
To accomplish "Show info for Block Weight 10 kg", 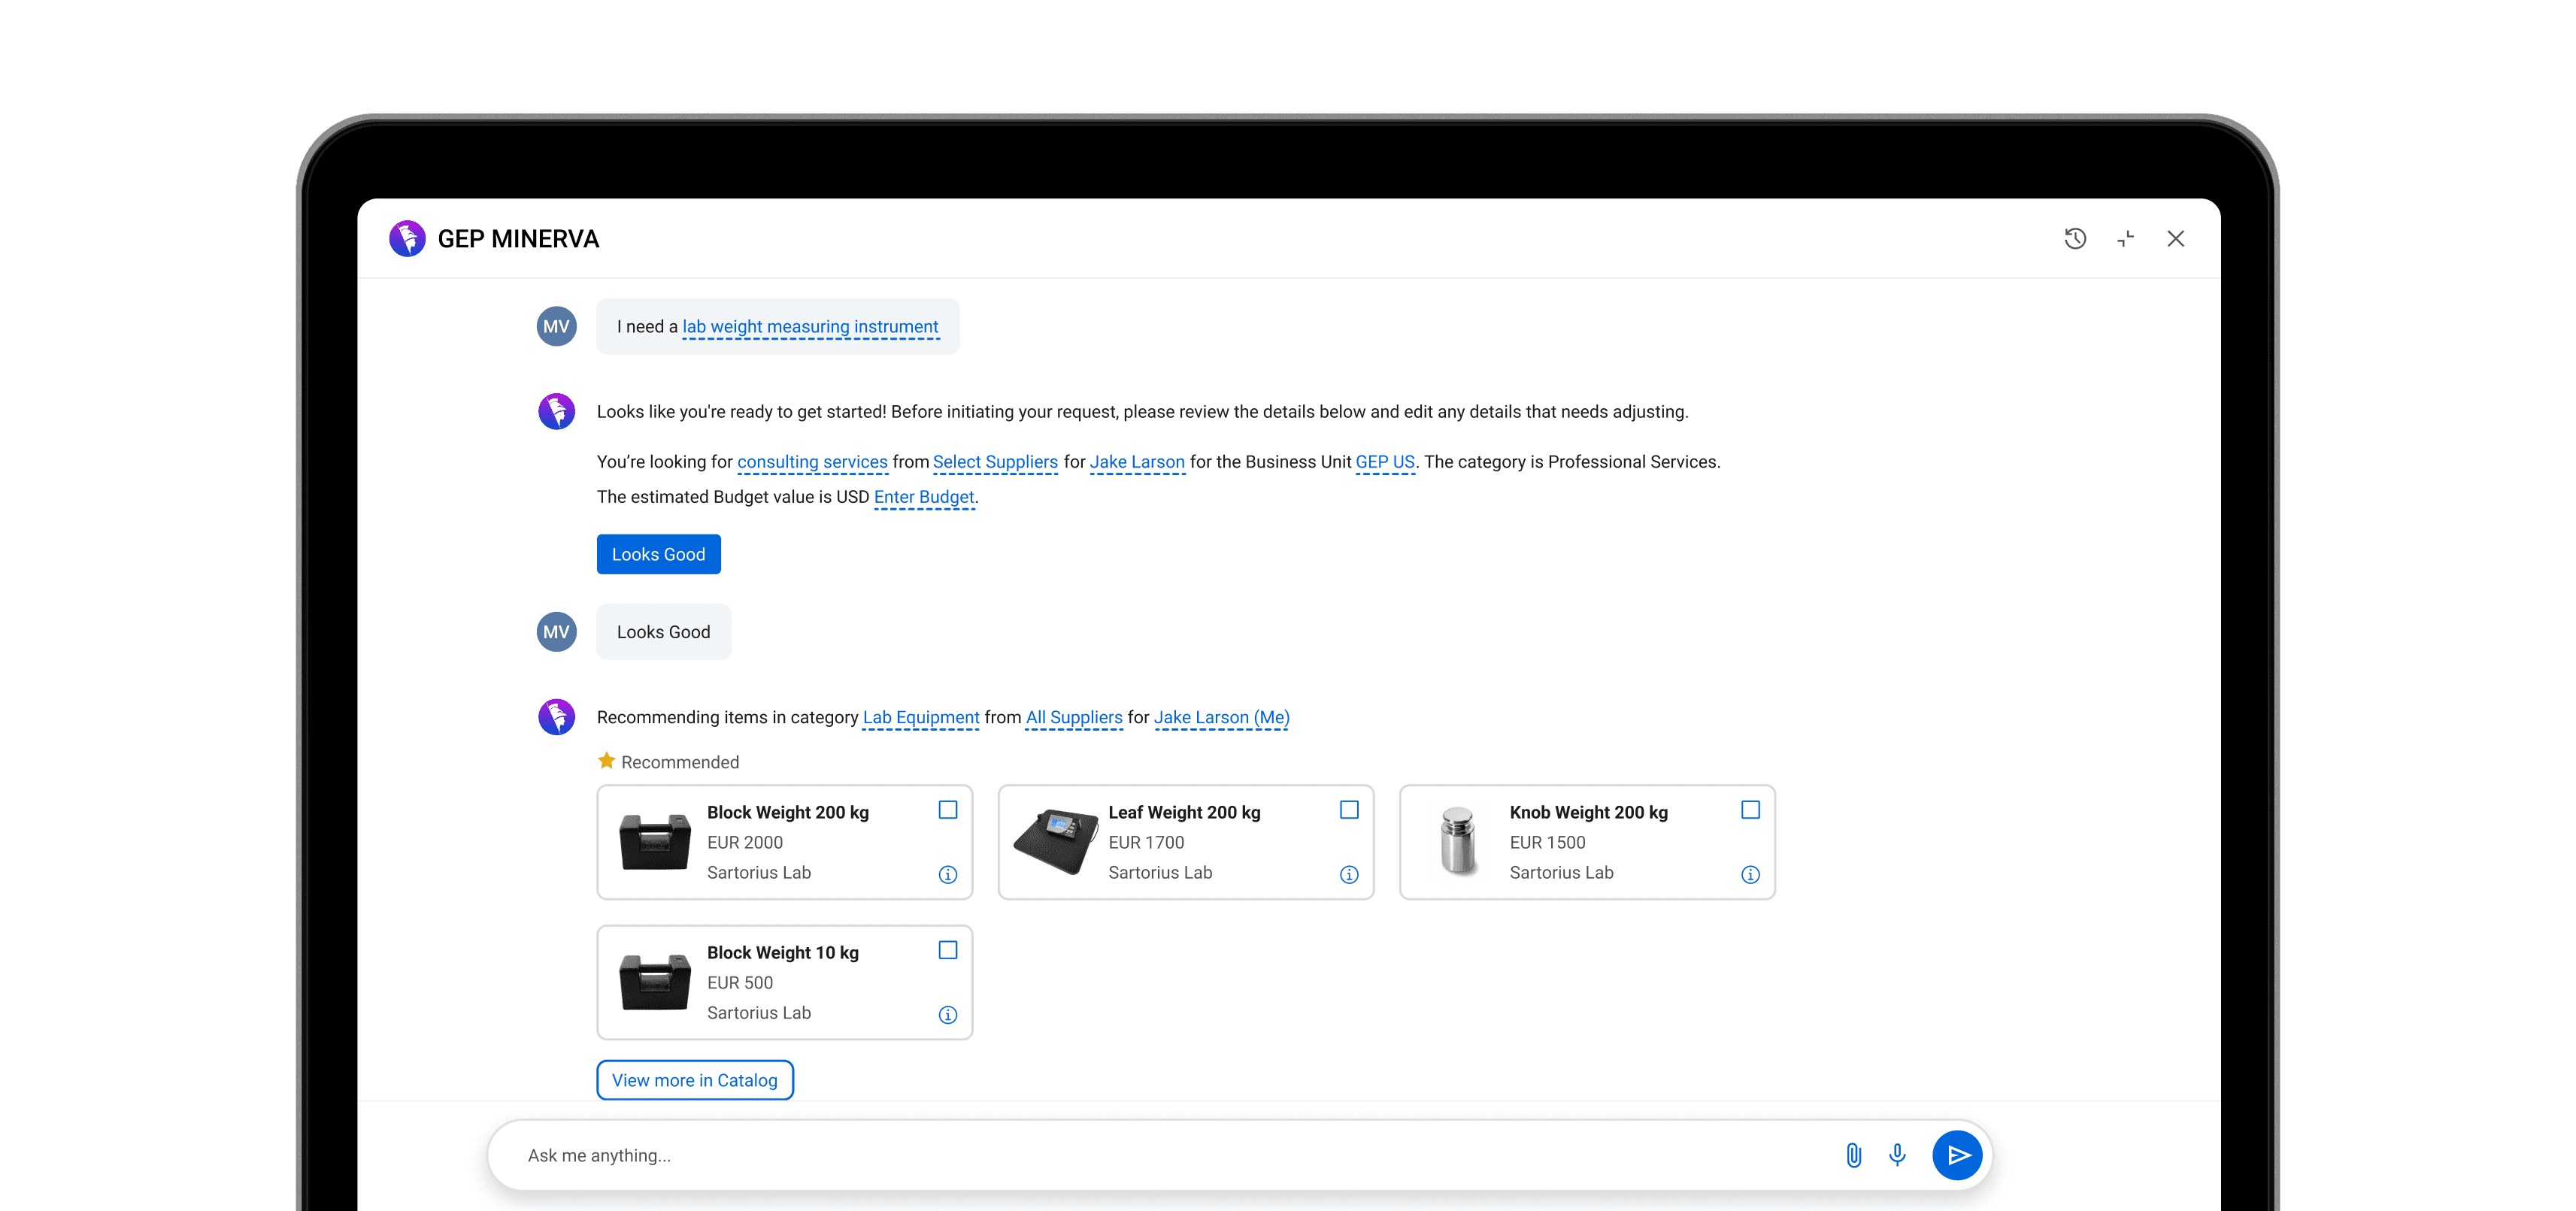I will [x=948, y=1015].
